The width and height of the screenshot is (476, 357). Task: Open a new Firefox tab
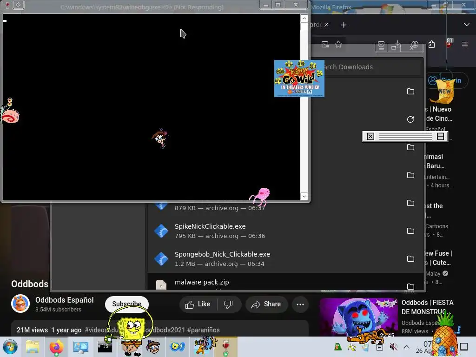coord(344,25)
